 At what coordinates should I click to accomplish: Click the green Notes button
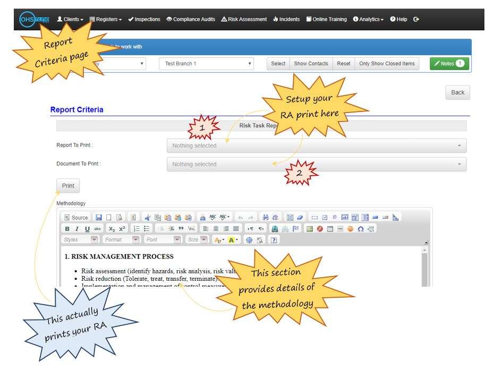pos(449,64)
